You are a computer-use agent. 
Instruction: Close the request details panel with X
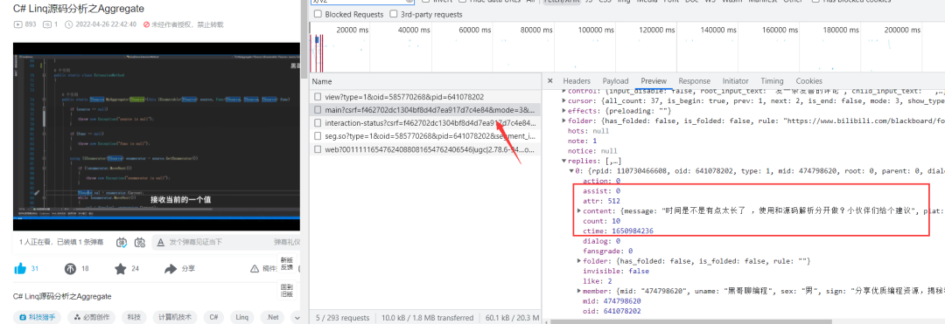tap(549, 80)
